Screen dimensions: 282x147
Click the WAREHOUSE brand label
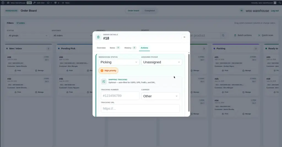pyautogui.click(x=11, y=11)
